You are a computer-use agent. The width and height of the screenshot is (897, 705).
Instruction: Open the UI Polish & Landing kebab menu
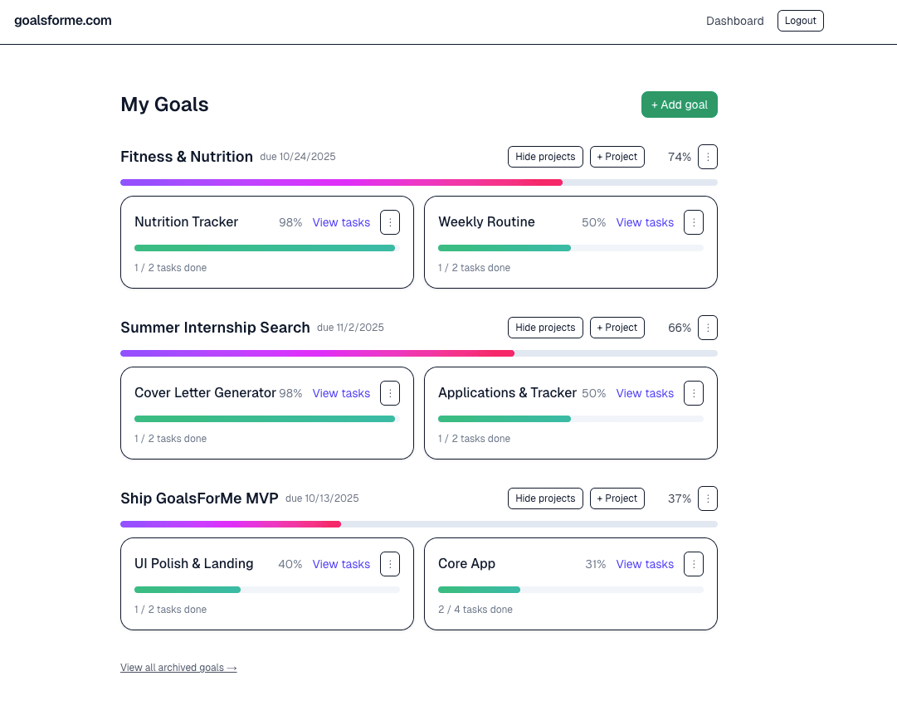tap(390, 564)
